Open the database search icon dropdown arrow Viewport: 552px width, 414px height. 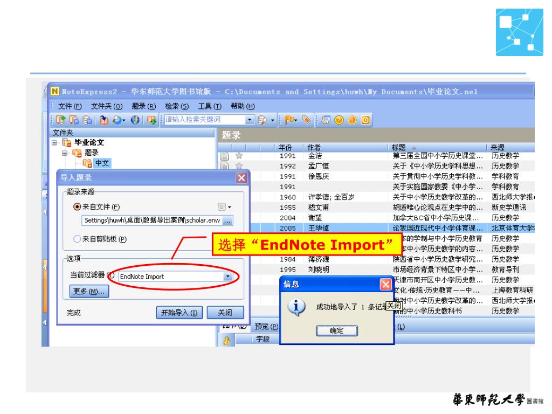pyautogui.click(x=272, y=120)
